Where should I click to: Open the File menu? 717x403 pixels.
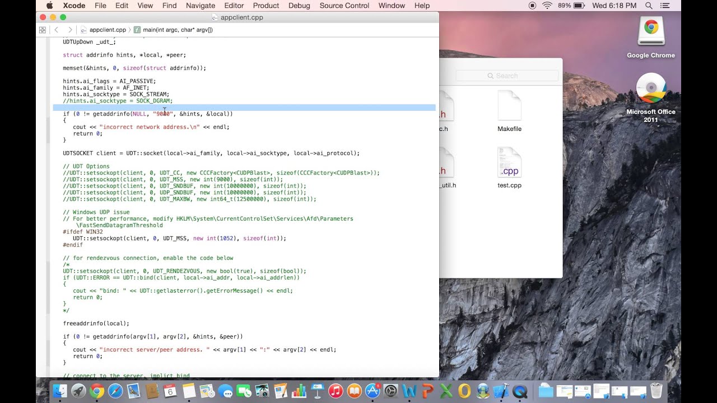click(x=100, y=6)
